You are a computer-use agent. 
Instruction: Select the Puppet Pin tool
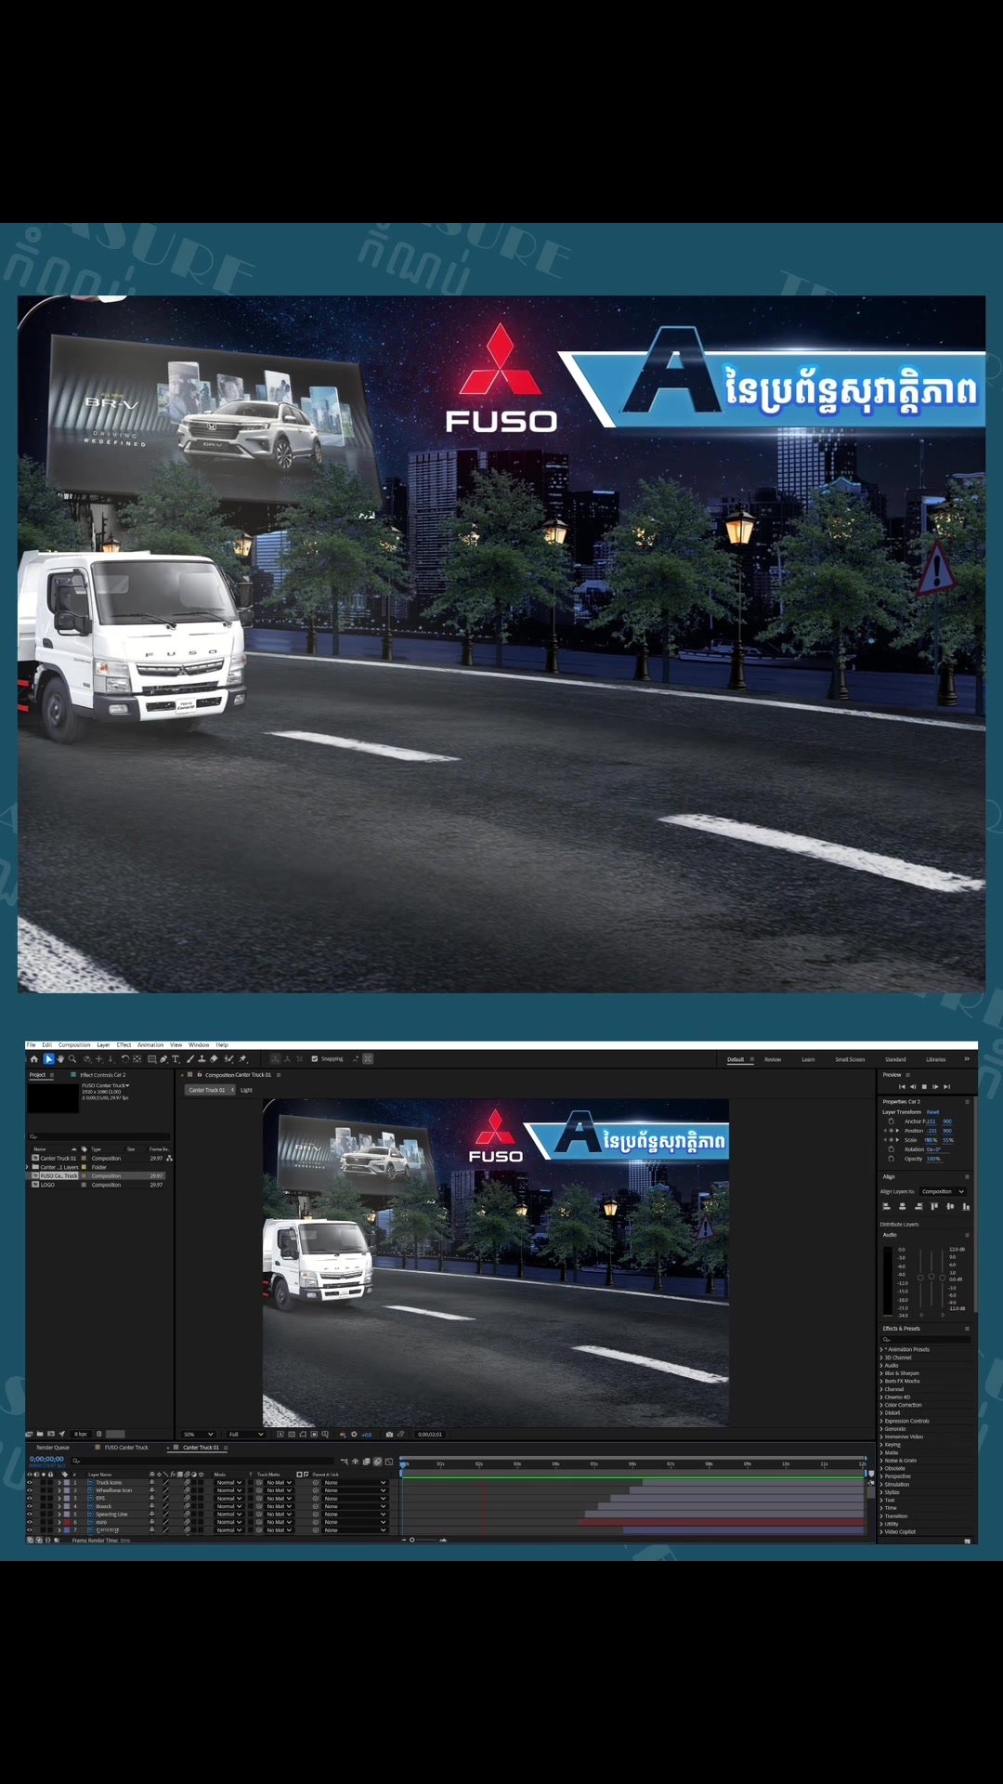coord(242,1059)
